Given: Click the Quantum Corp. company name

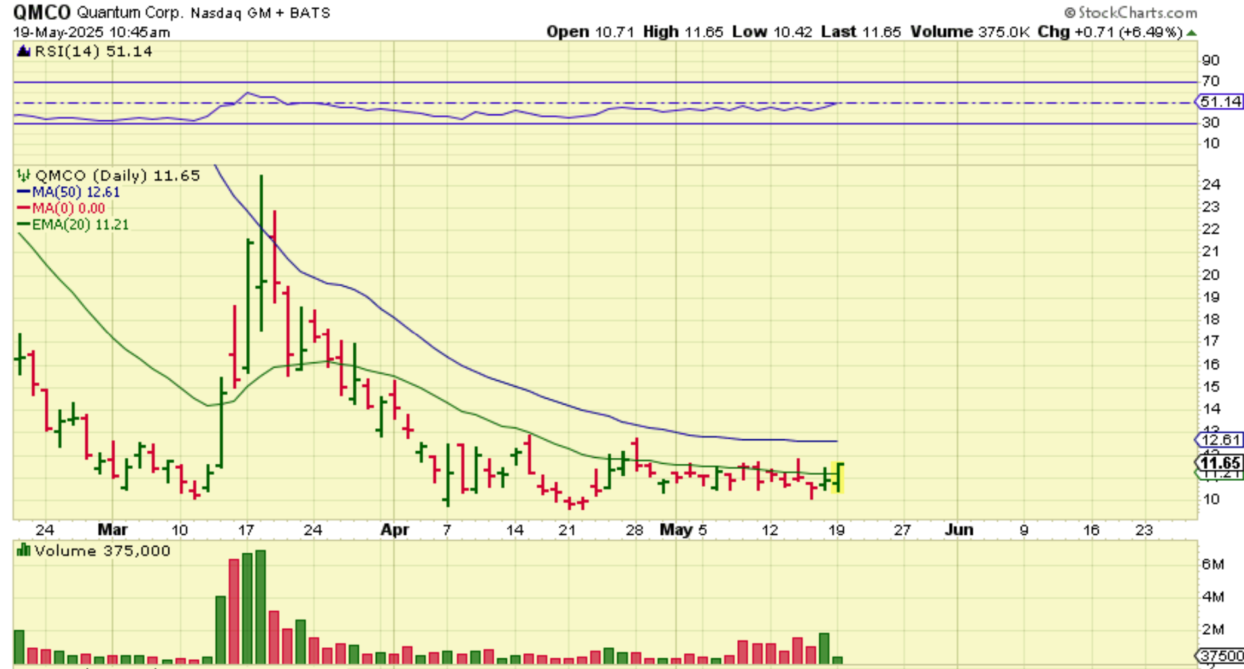Looking at the screenshot, I should pos(130,12).
